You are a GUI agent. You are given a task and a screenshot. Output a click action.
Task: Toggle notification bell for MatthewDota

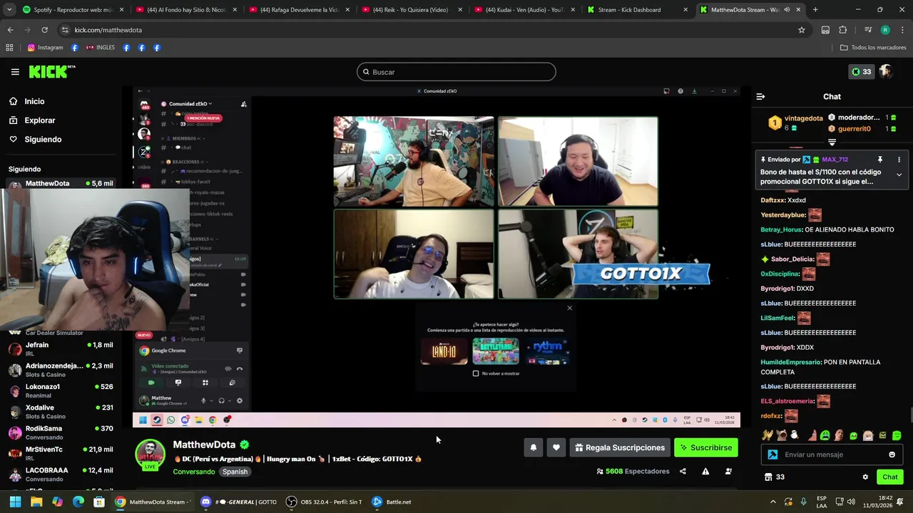coord(533,447)
